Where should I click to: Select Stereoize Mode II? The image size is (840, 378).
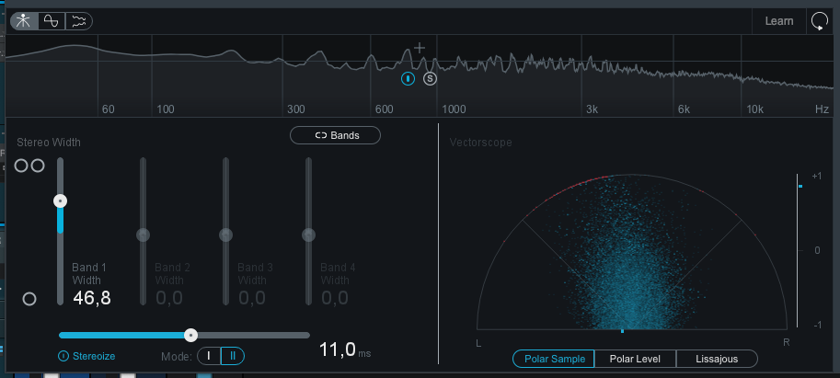coord(233,356)
